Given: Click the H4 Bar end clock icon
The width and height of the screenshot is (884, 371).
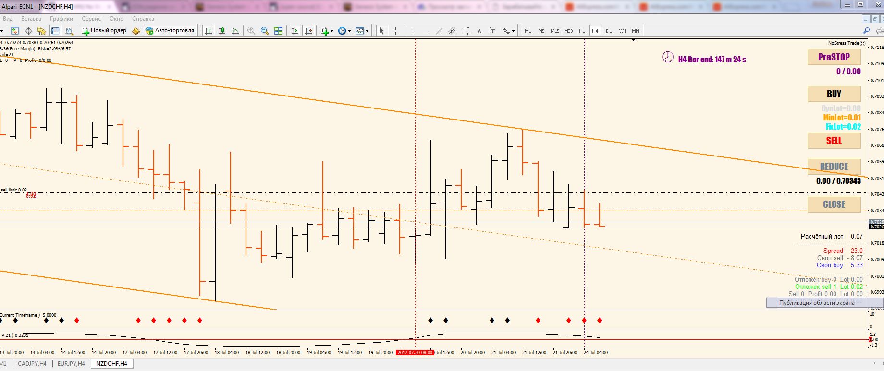Looking at the screenshot, I should coord(668,57).
